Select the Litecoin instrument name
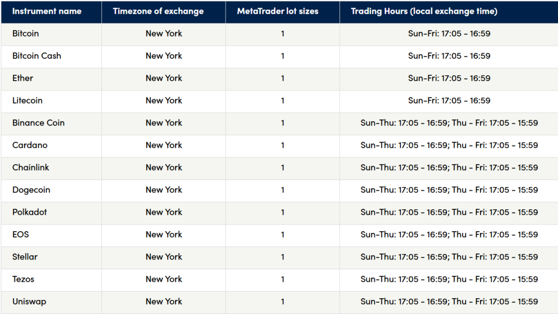 pyautogui.click(x=27, y=100)
